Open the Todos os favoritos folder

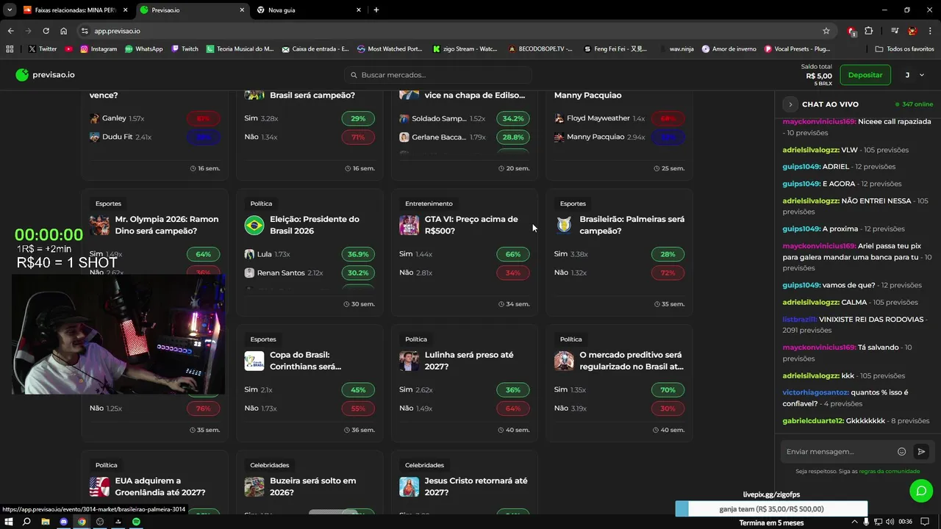point(905,49)
